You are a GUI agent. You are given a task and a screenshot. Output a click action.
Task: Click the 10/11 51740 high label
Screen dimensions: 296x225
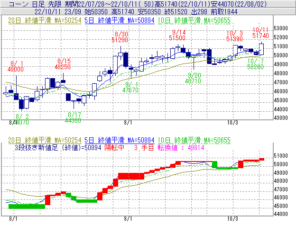(x=261, y=33)
